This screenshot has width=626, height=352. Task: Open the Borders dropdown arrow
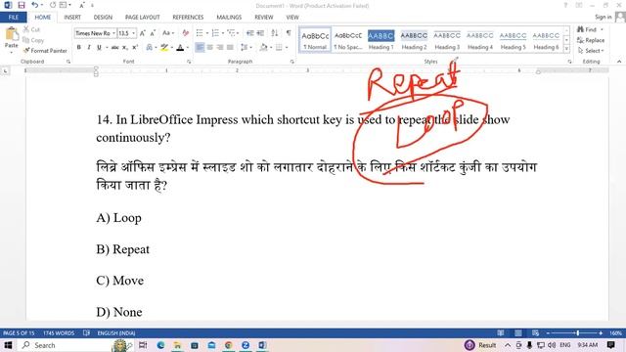[x=287, y=48]
